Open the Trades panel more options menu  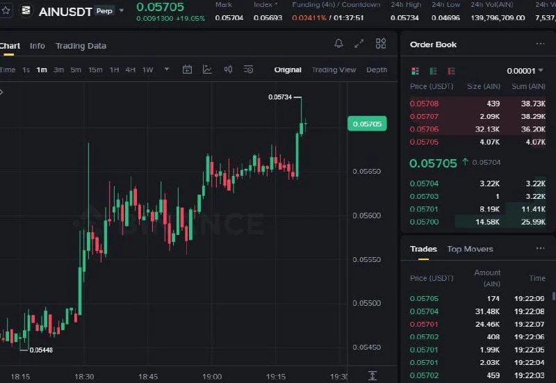[541, 248]
